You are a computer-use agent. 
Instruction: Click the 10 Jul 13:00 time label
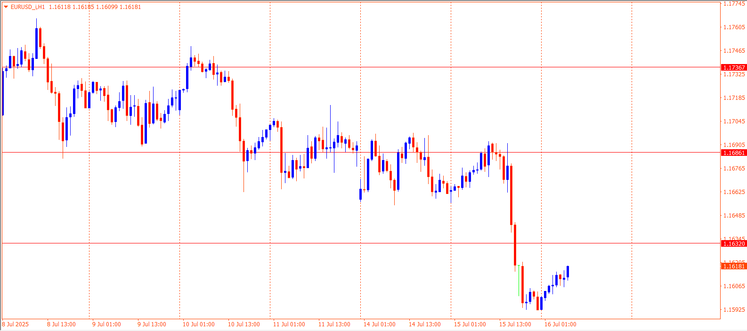click(x=244, y=324)
